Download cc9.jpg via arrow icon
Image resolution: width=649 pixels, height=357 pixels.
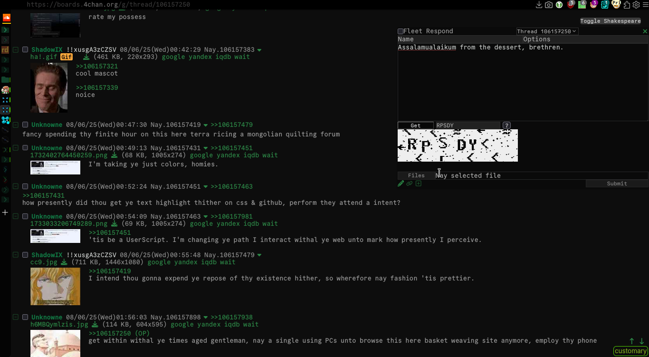point(65,262)
